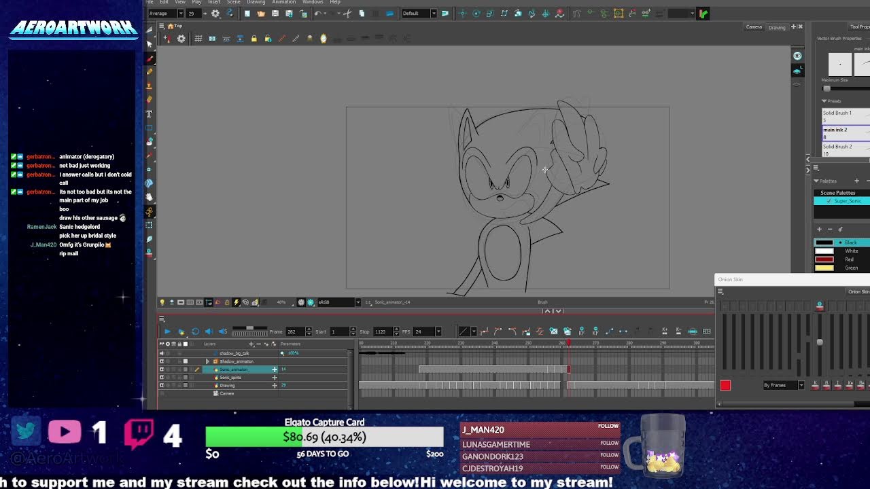Click the Add Layer plus icon in the Layers header
Image resolution: width=870 pixels, height=489 pixels.
[x=250, y=344]
